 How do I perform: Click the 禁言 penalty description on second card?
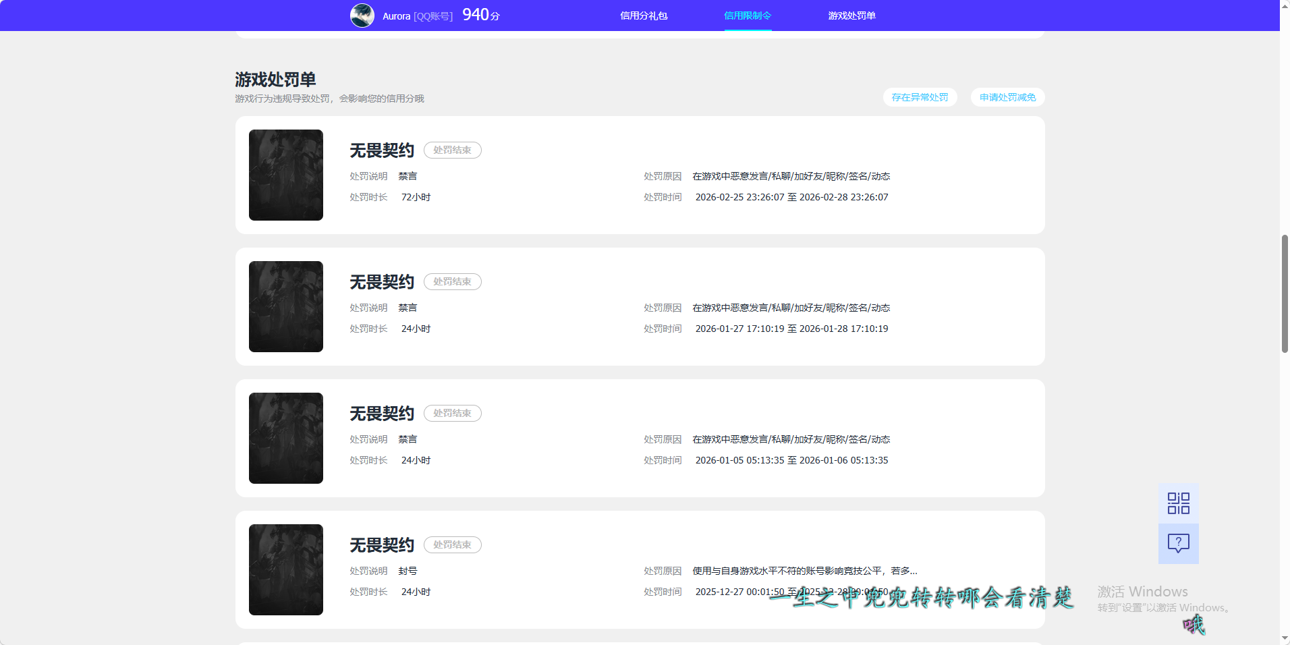[x=408, y=307]
